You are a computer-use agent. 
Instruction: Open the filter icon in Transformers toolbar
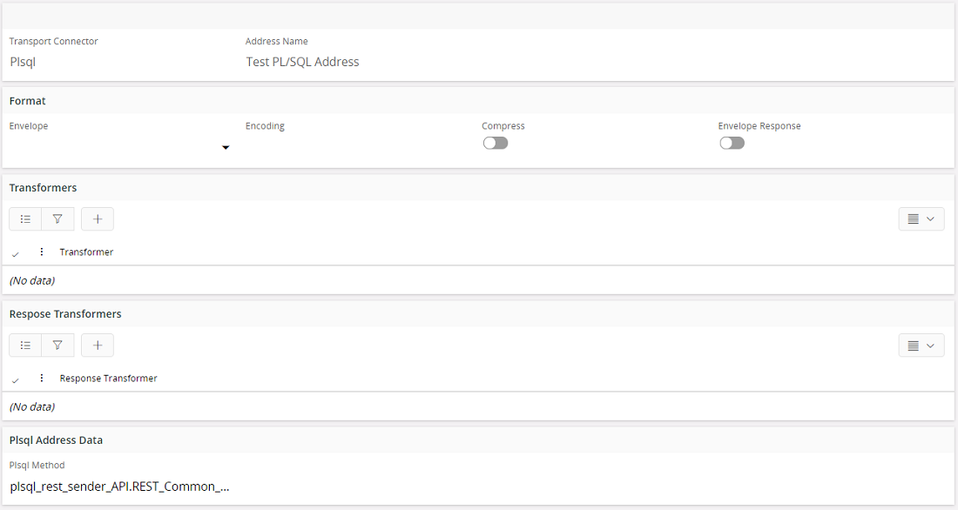point(57,219)
